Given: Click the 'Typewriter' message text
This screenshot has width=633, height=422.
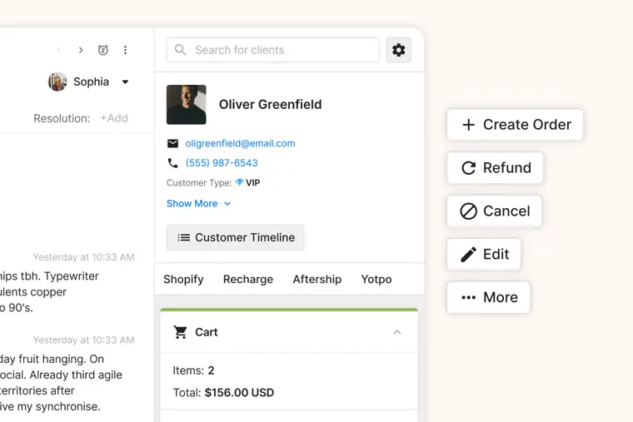Looking at the screenshot, I should [71, 276].
